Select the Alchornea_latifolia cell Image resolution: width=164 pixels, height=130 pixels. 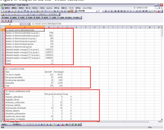point(25,105)
